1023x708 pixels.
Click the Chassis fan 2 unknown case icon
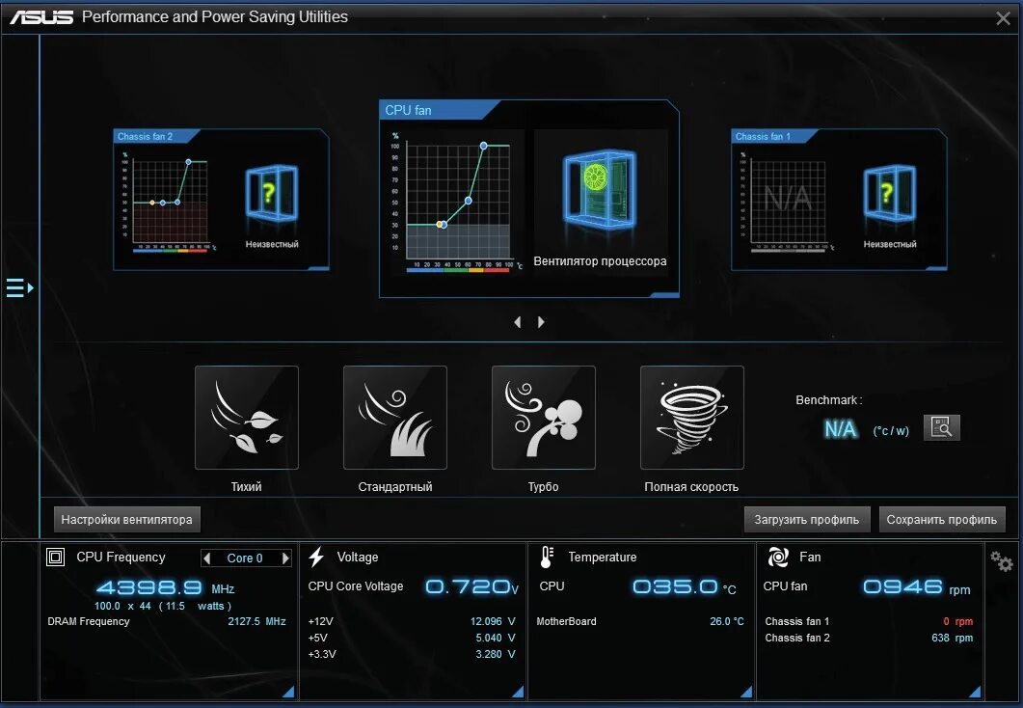click(x=271, y=194)
